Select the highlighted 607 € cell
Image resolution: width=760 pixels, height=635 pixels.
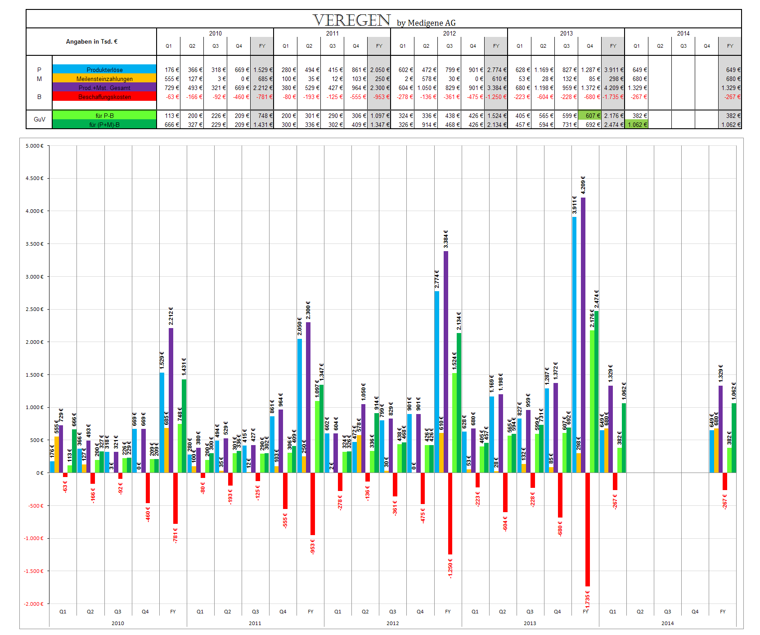coord(589,116)
